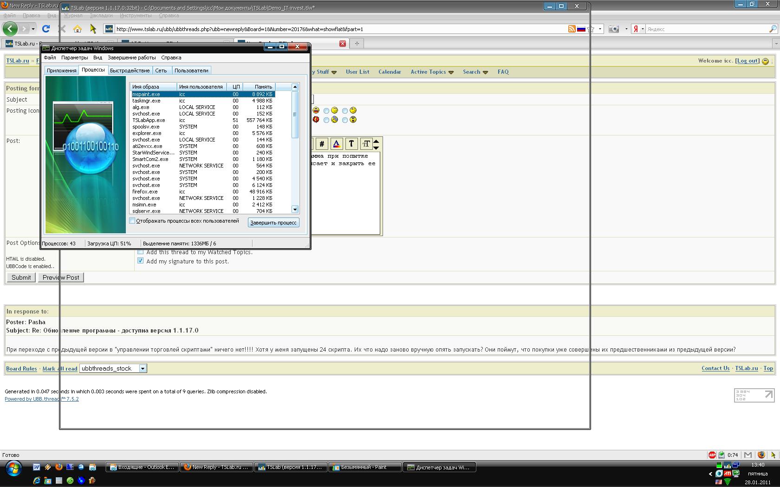The height and width of the screenshot is (487, 780).
Task: Launch Word from the quick launch bar
Action: click(37, 467)
